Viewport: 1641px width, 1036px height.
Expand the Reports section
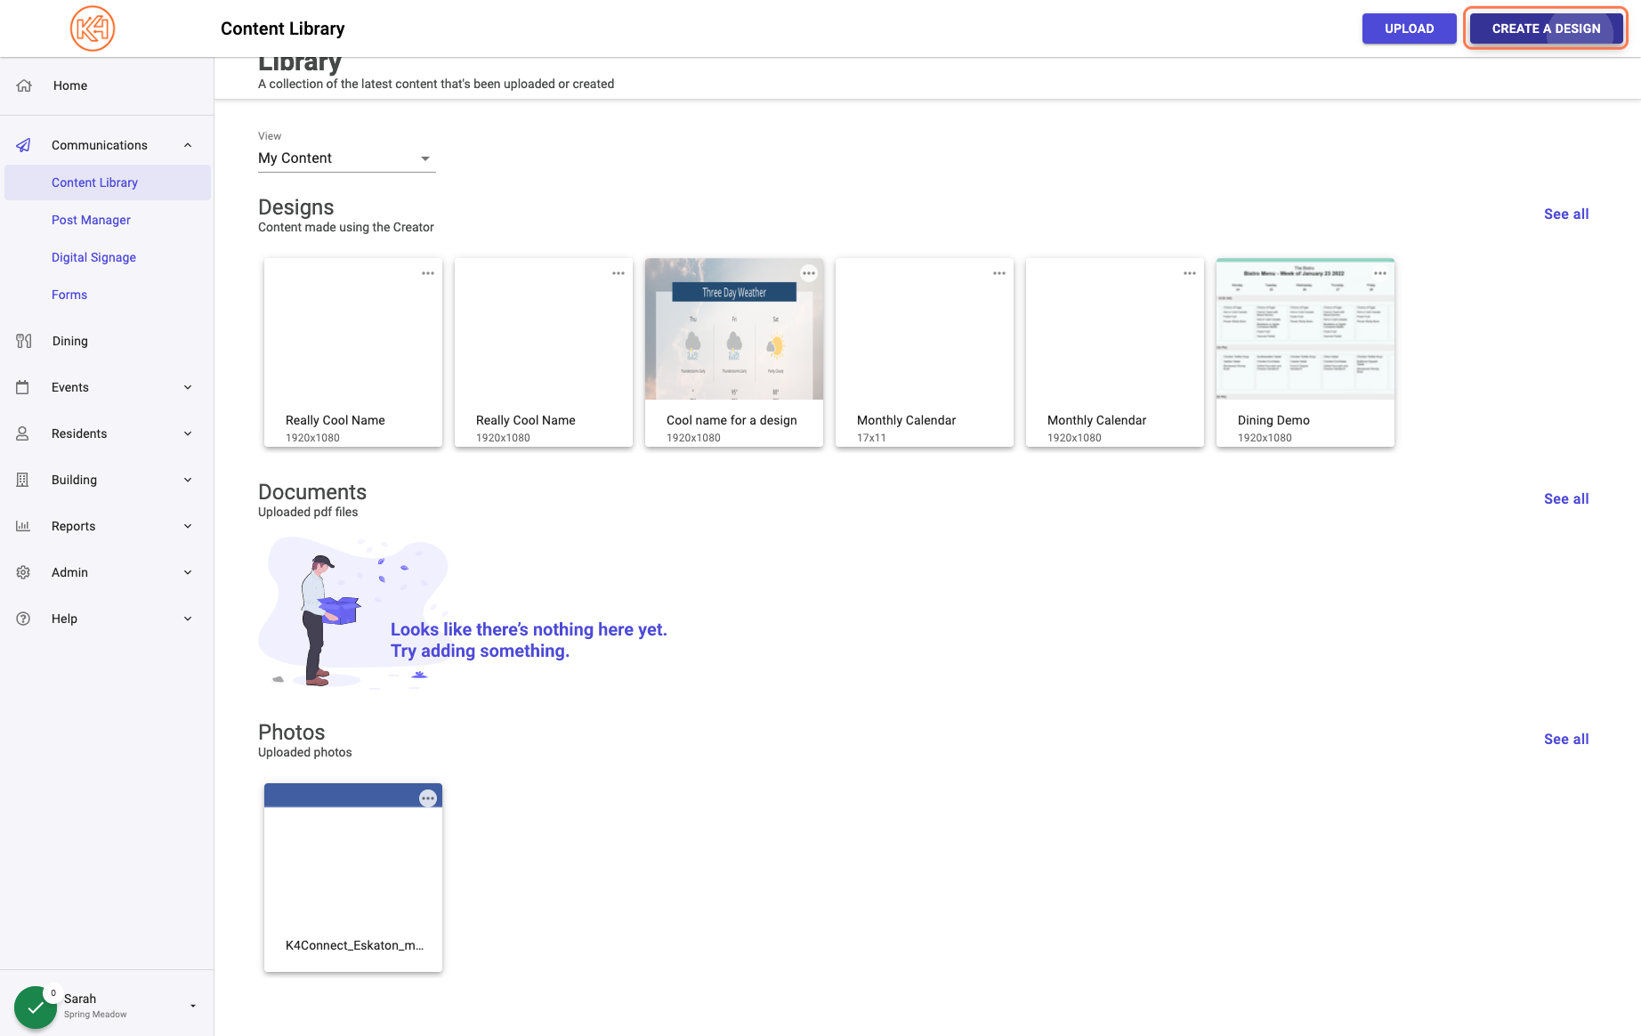pyautogui.click(x=188, y=526)
